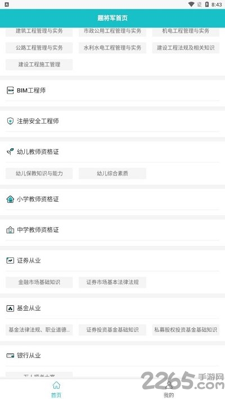Tap the house icon for 小学教师资格证

[10, 199]
